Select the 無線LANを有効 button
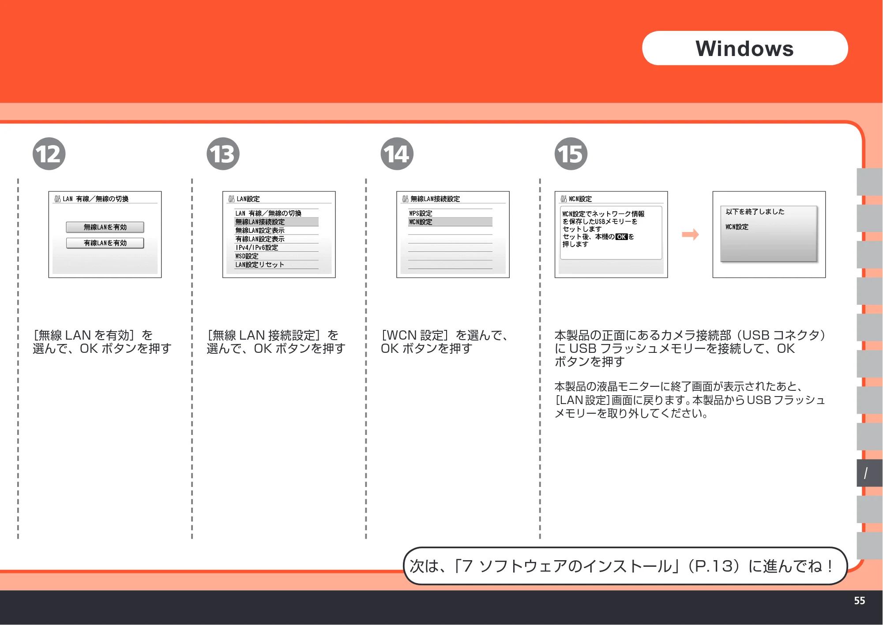This screenshot has width=883, height=625. (105, 227)
